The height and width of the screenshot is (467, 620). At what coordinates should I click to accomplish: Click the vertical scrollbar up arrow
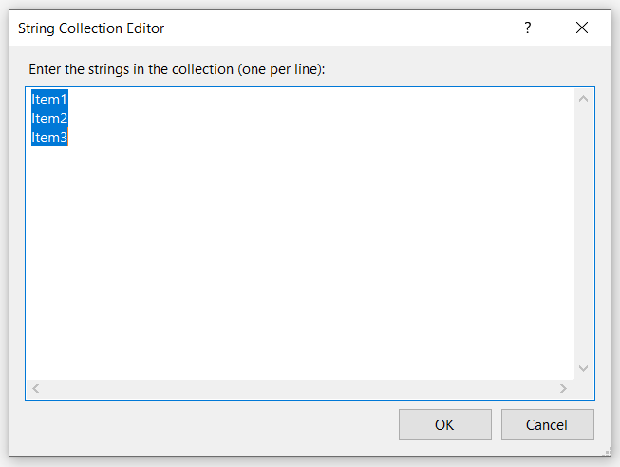[x=584, y=99]
